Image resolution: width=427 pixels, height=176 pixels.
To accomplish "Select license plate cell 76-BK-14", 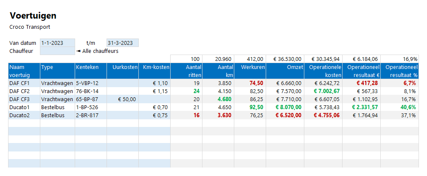I will 90,91.
